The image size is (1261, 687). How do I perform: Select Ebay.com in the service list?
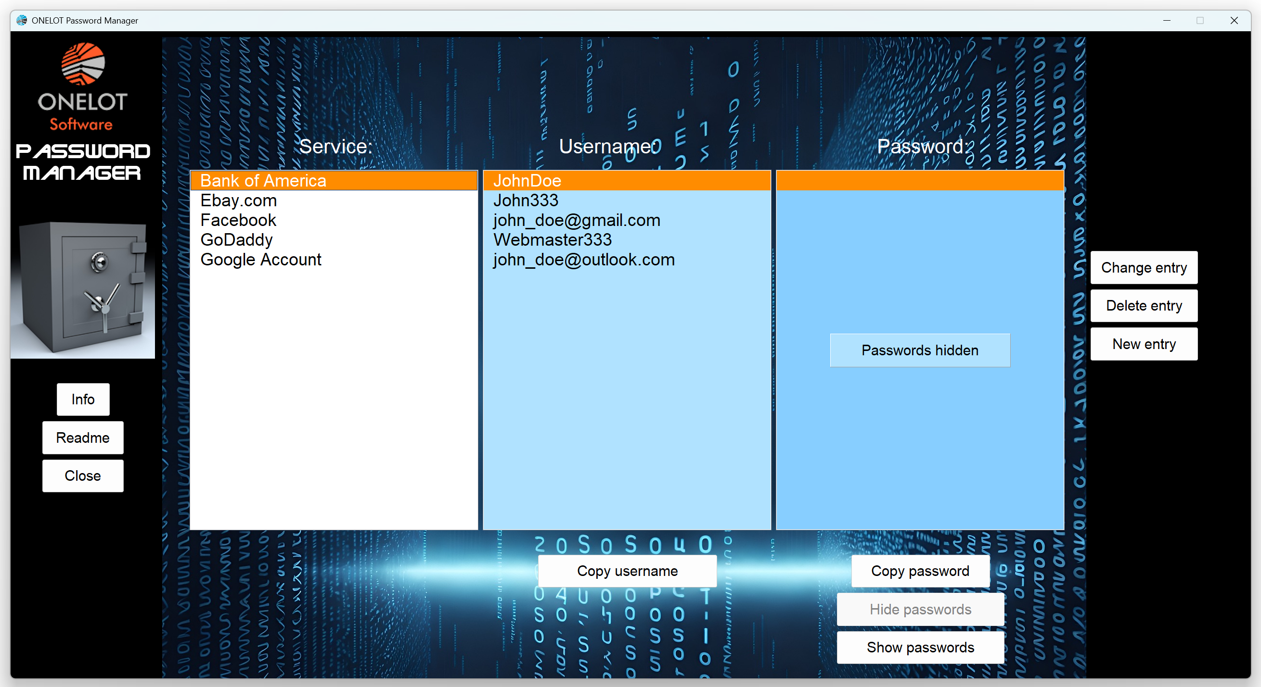238,200
